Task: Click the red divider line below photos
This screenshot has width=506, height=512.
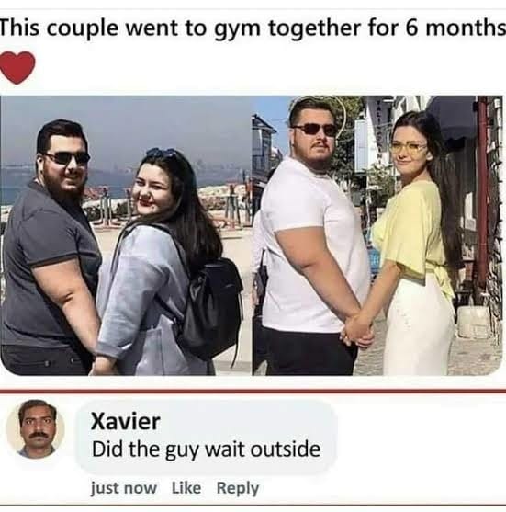Action: (253, 392)
